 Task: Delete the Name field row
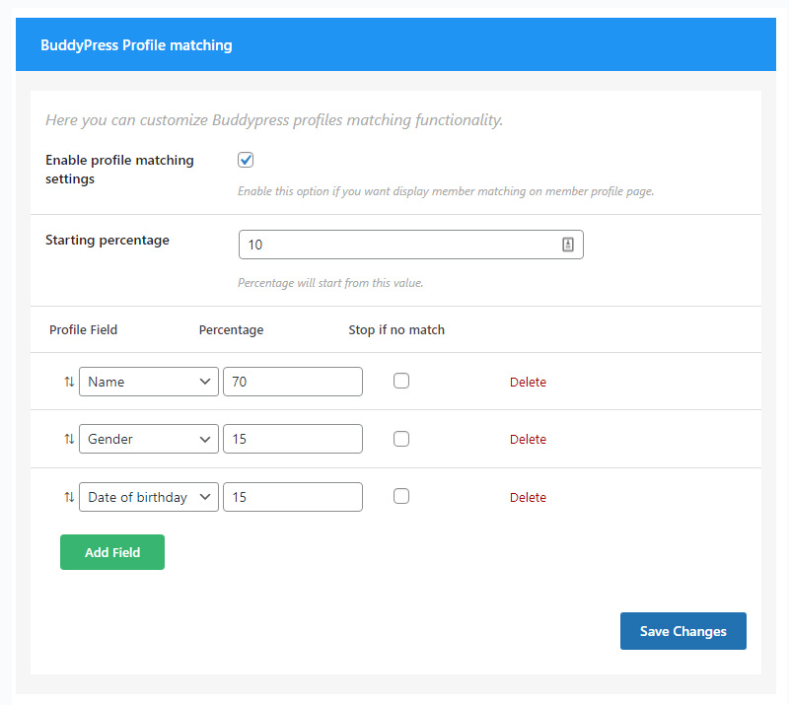click(x=528, y=382)
